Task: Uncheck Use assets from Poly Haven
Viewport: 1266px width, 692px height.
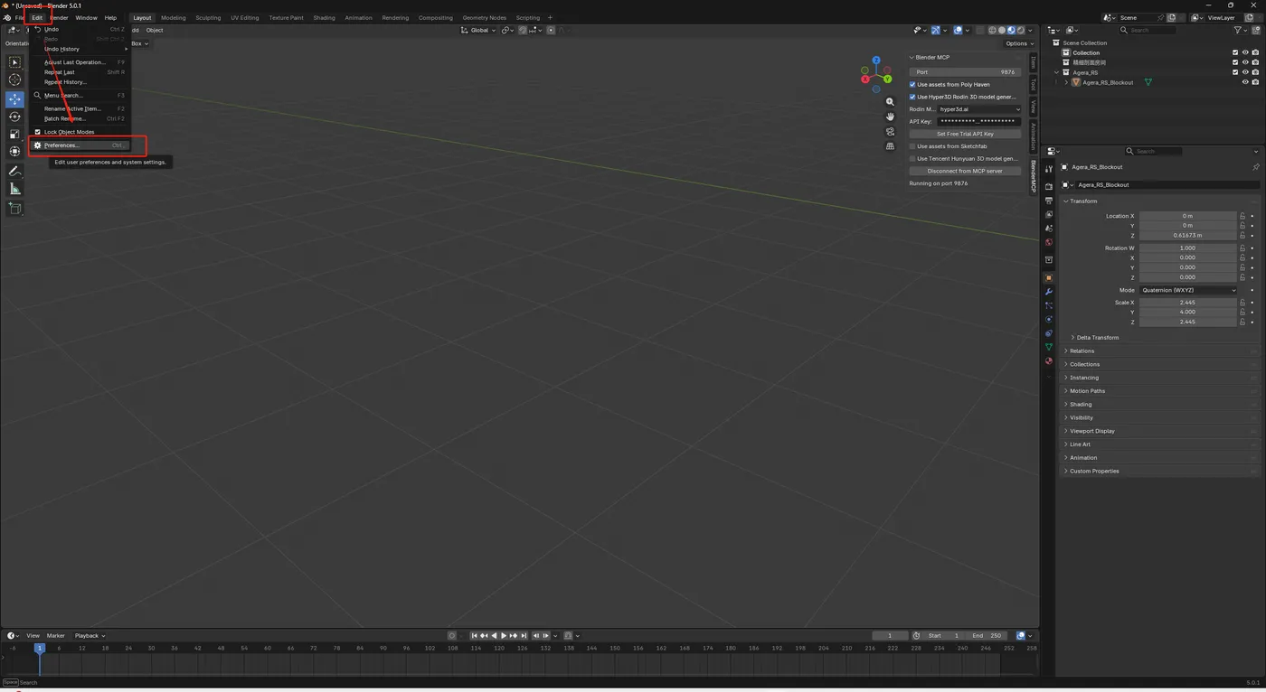Action: (x=912, y=84)
